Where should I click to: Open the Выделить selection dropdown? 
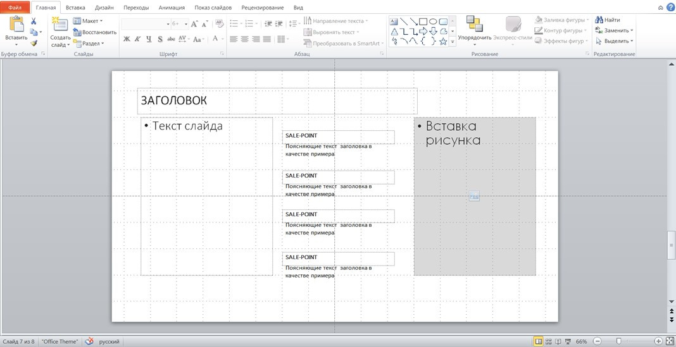point(614,41)
